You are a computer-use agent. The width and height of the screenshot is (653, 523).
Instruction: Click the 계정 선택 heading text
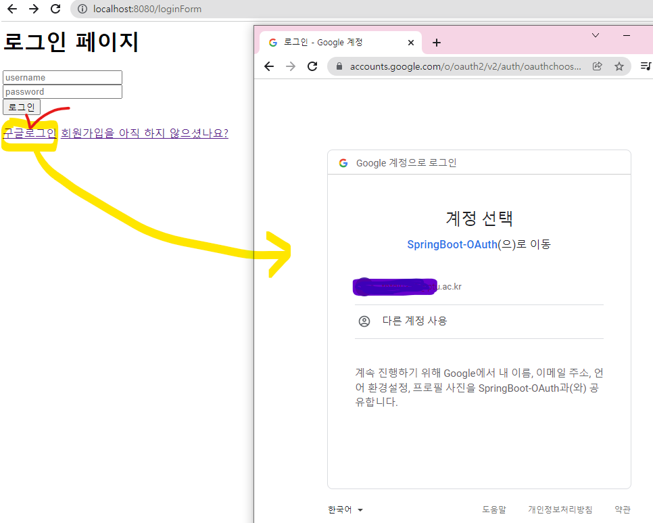coord(479,218)
